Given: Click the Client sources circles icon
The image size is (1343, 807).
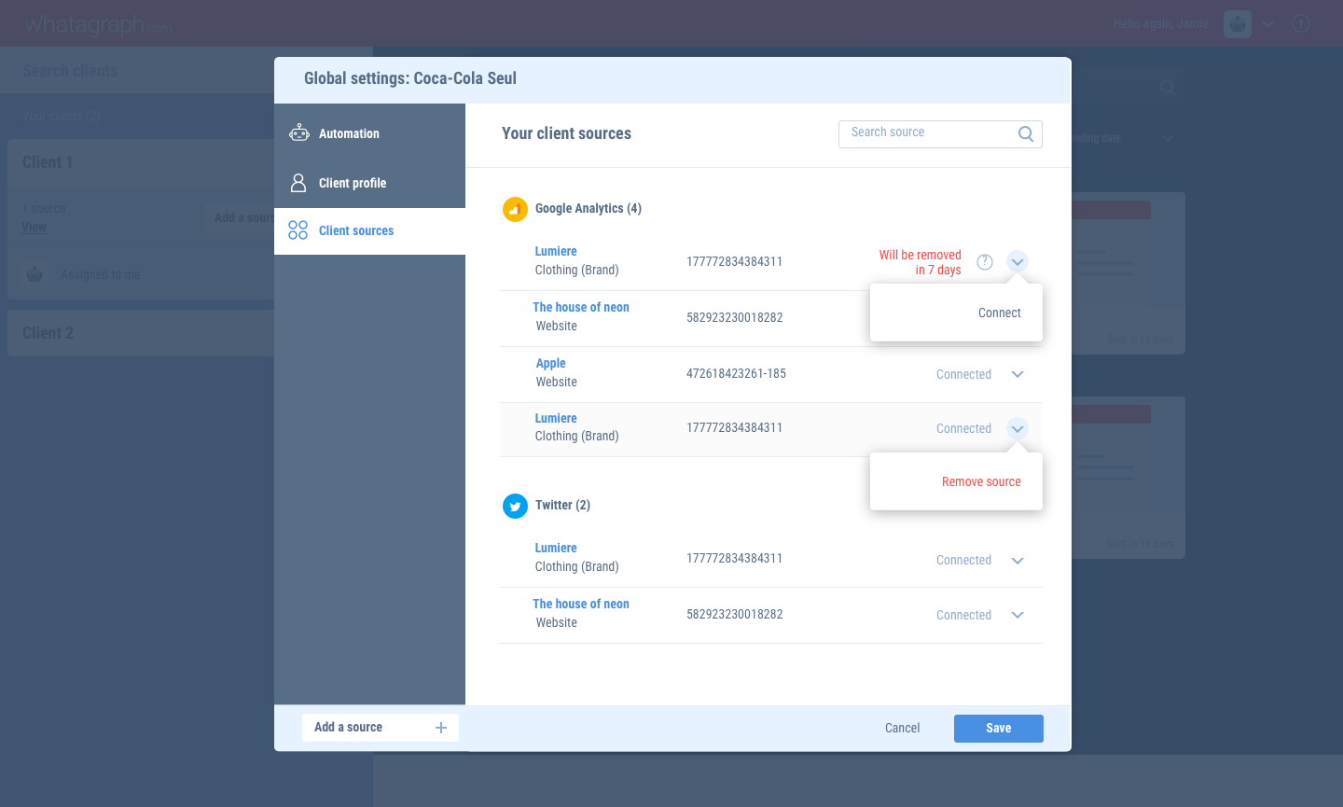Looking at the screenshot, I should click(x=298, y=230).
